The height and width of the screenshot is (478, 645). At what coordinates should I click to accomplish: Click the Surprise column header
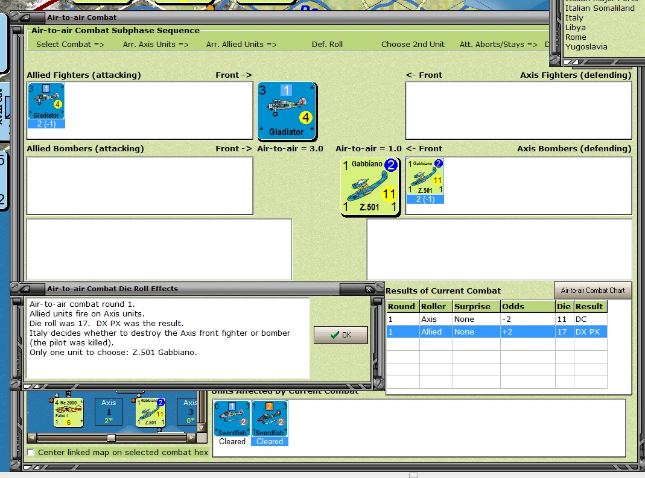pos(476,306)
